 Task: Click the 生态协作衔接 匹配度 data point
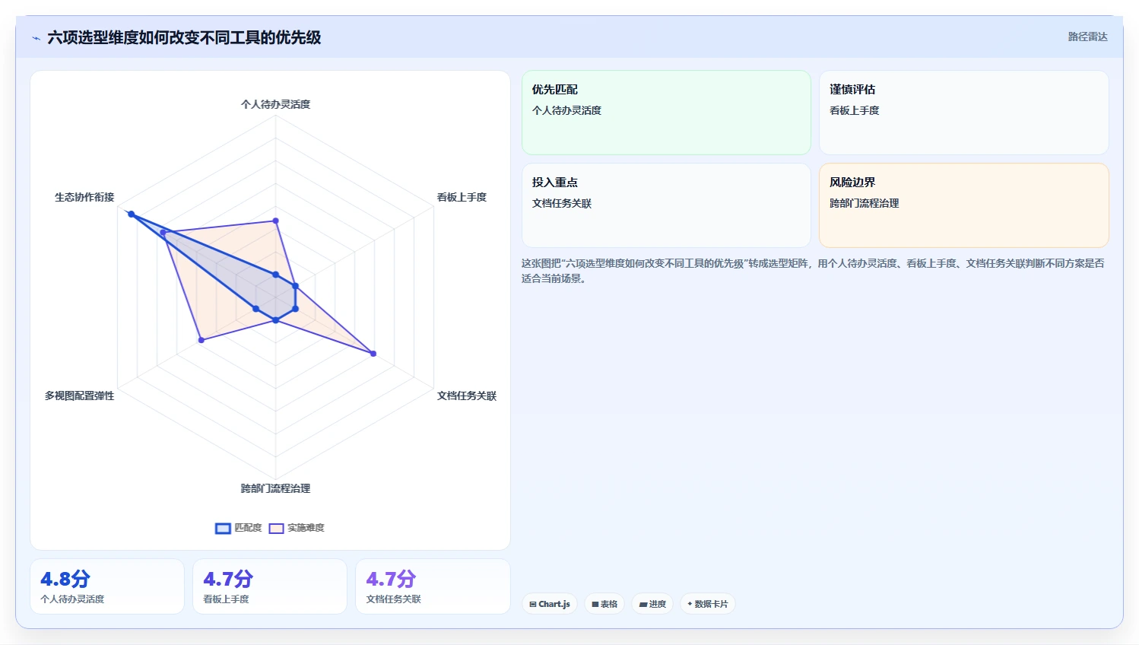pos(131,214)
